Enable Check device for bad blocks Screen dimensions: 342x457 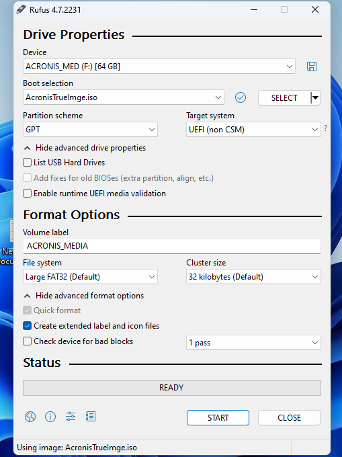pyautogui.click(x=27, y=341)
